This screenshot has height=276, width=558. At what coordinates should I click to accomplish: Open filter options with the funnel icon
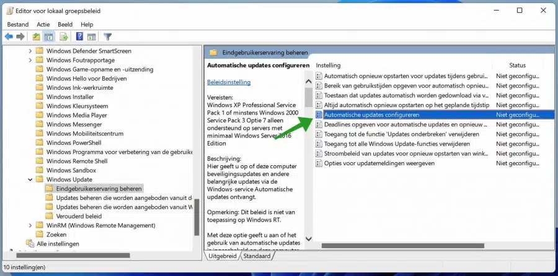(107, 37)
